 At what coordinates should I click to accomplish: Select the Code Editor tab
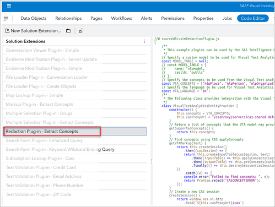point(253,18)
